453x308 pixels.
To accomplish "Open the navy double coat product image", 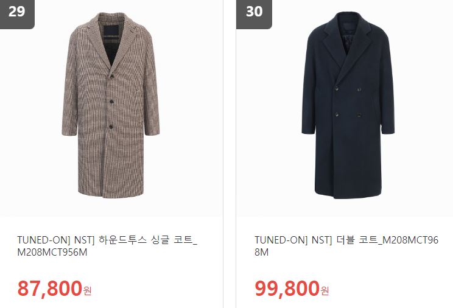I will coord(348,105).
